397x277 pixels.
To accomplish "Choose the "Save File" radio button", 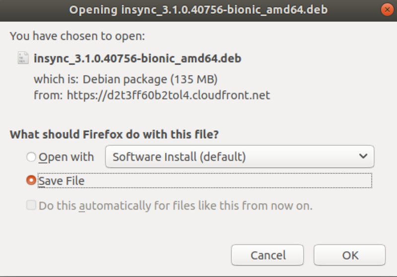I will (x=31, y=181).
